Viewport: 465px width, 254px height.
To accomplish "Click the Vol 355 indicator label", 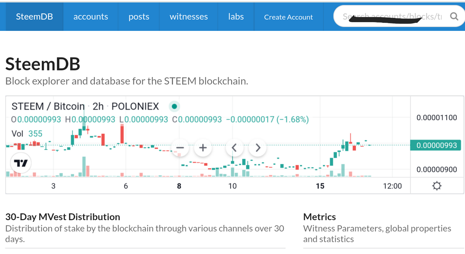I will tap(27, 134).
